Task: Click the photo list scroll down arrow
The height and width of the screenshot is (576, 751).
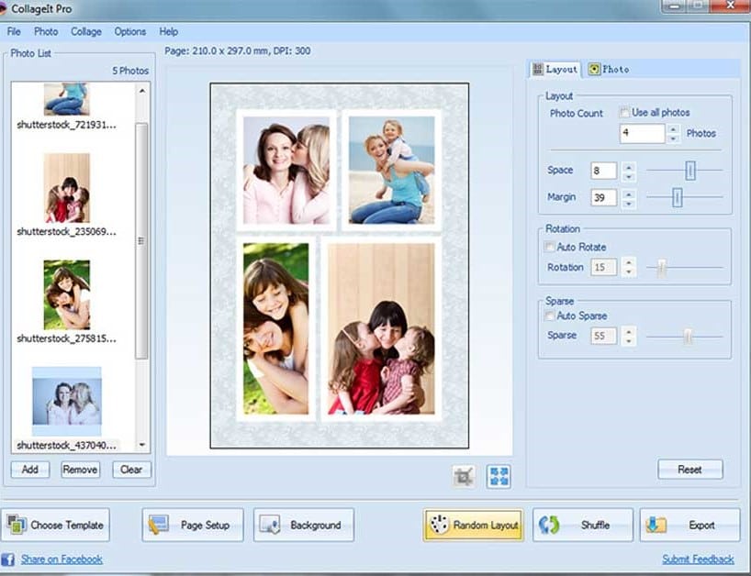Action: [142, 445]
